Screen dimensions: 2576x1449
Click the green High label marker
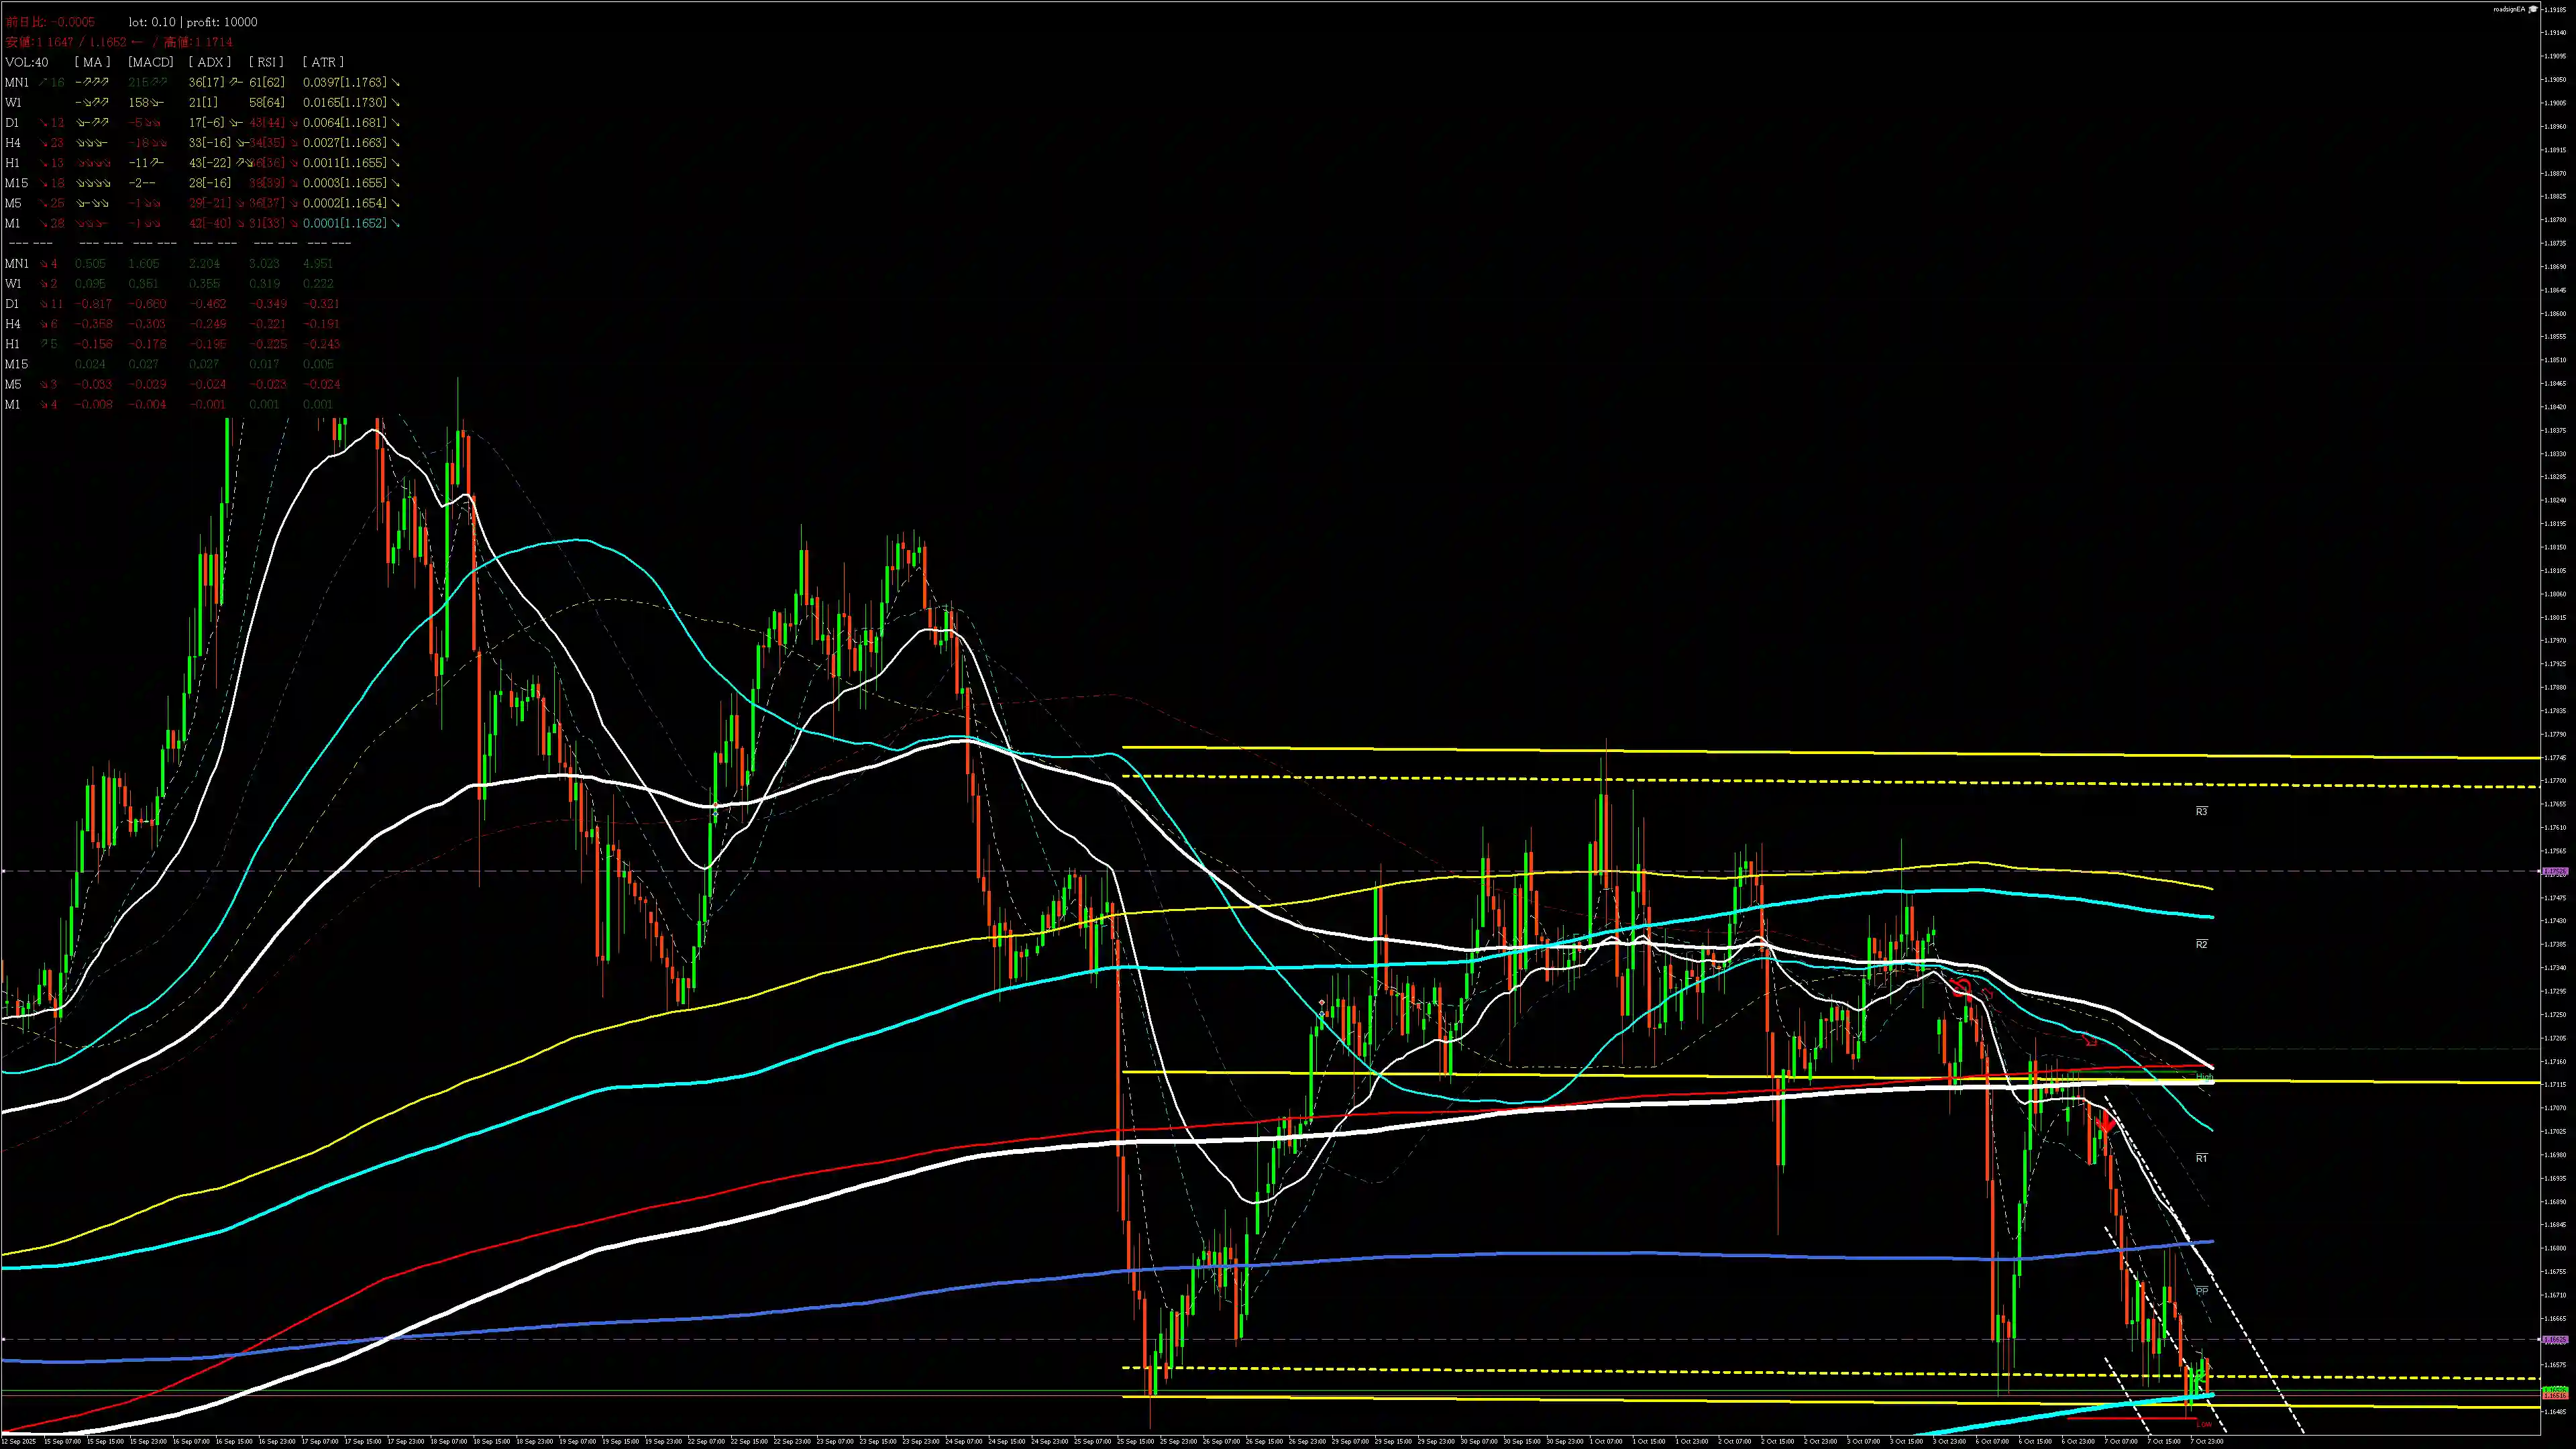[2205, 1077]
